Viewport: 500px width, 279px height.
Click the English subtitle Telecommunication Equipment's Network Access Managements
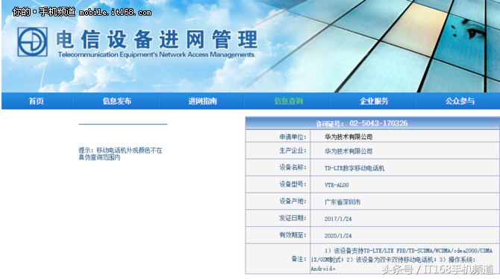156,54
